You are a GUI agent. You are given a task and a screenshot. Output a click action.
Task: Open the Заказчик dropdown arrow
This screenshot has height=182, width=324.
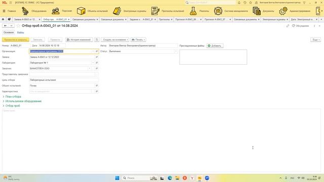(90, 68)
